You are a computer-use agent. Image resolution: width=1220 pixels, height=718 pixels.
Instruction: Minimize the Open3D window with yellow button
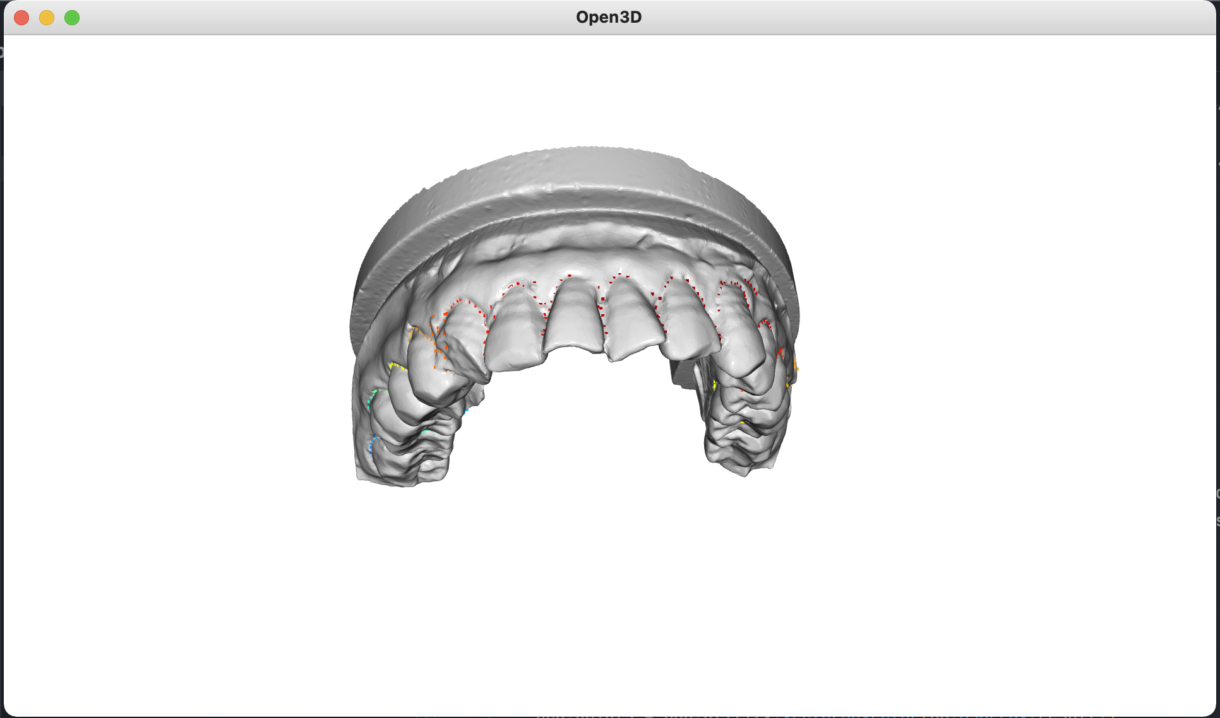point(47,18)
